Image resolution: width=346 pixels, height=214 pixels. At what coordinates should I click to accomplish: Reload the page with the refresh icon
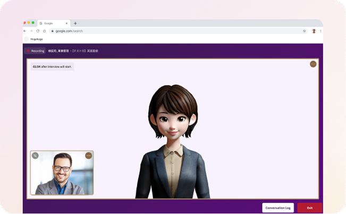point(37,31)
